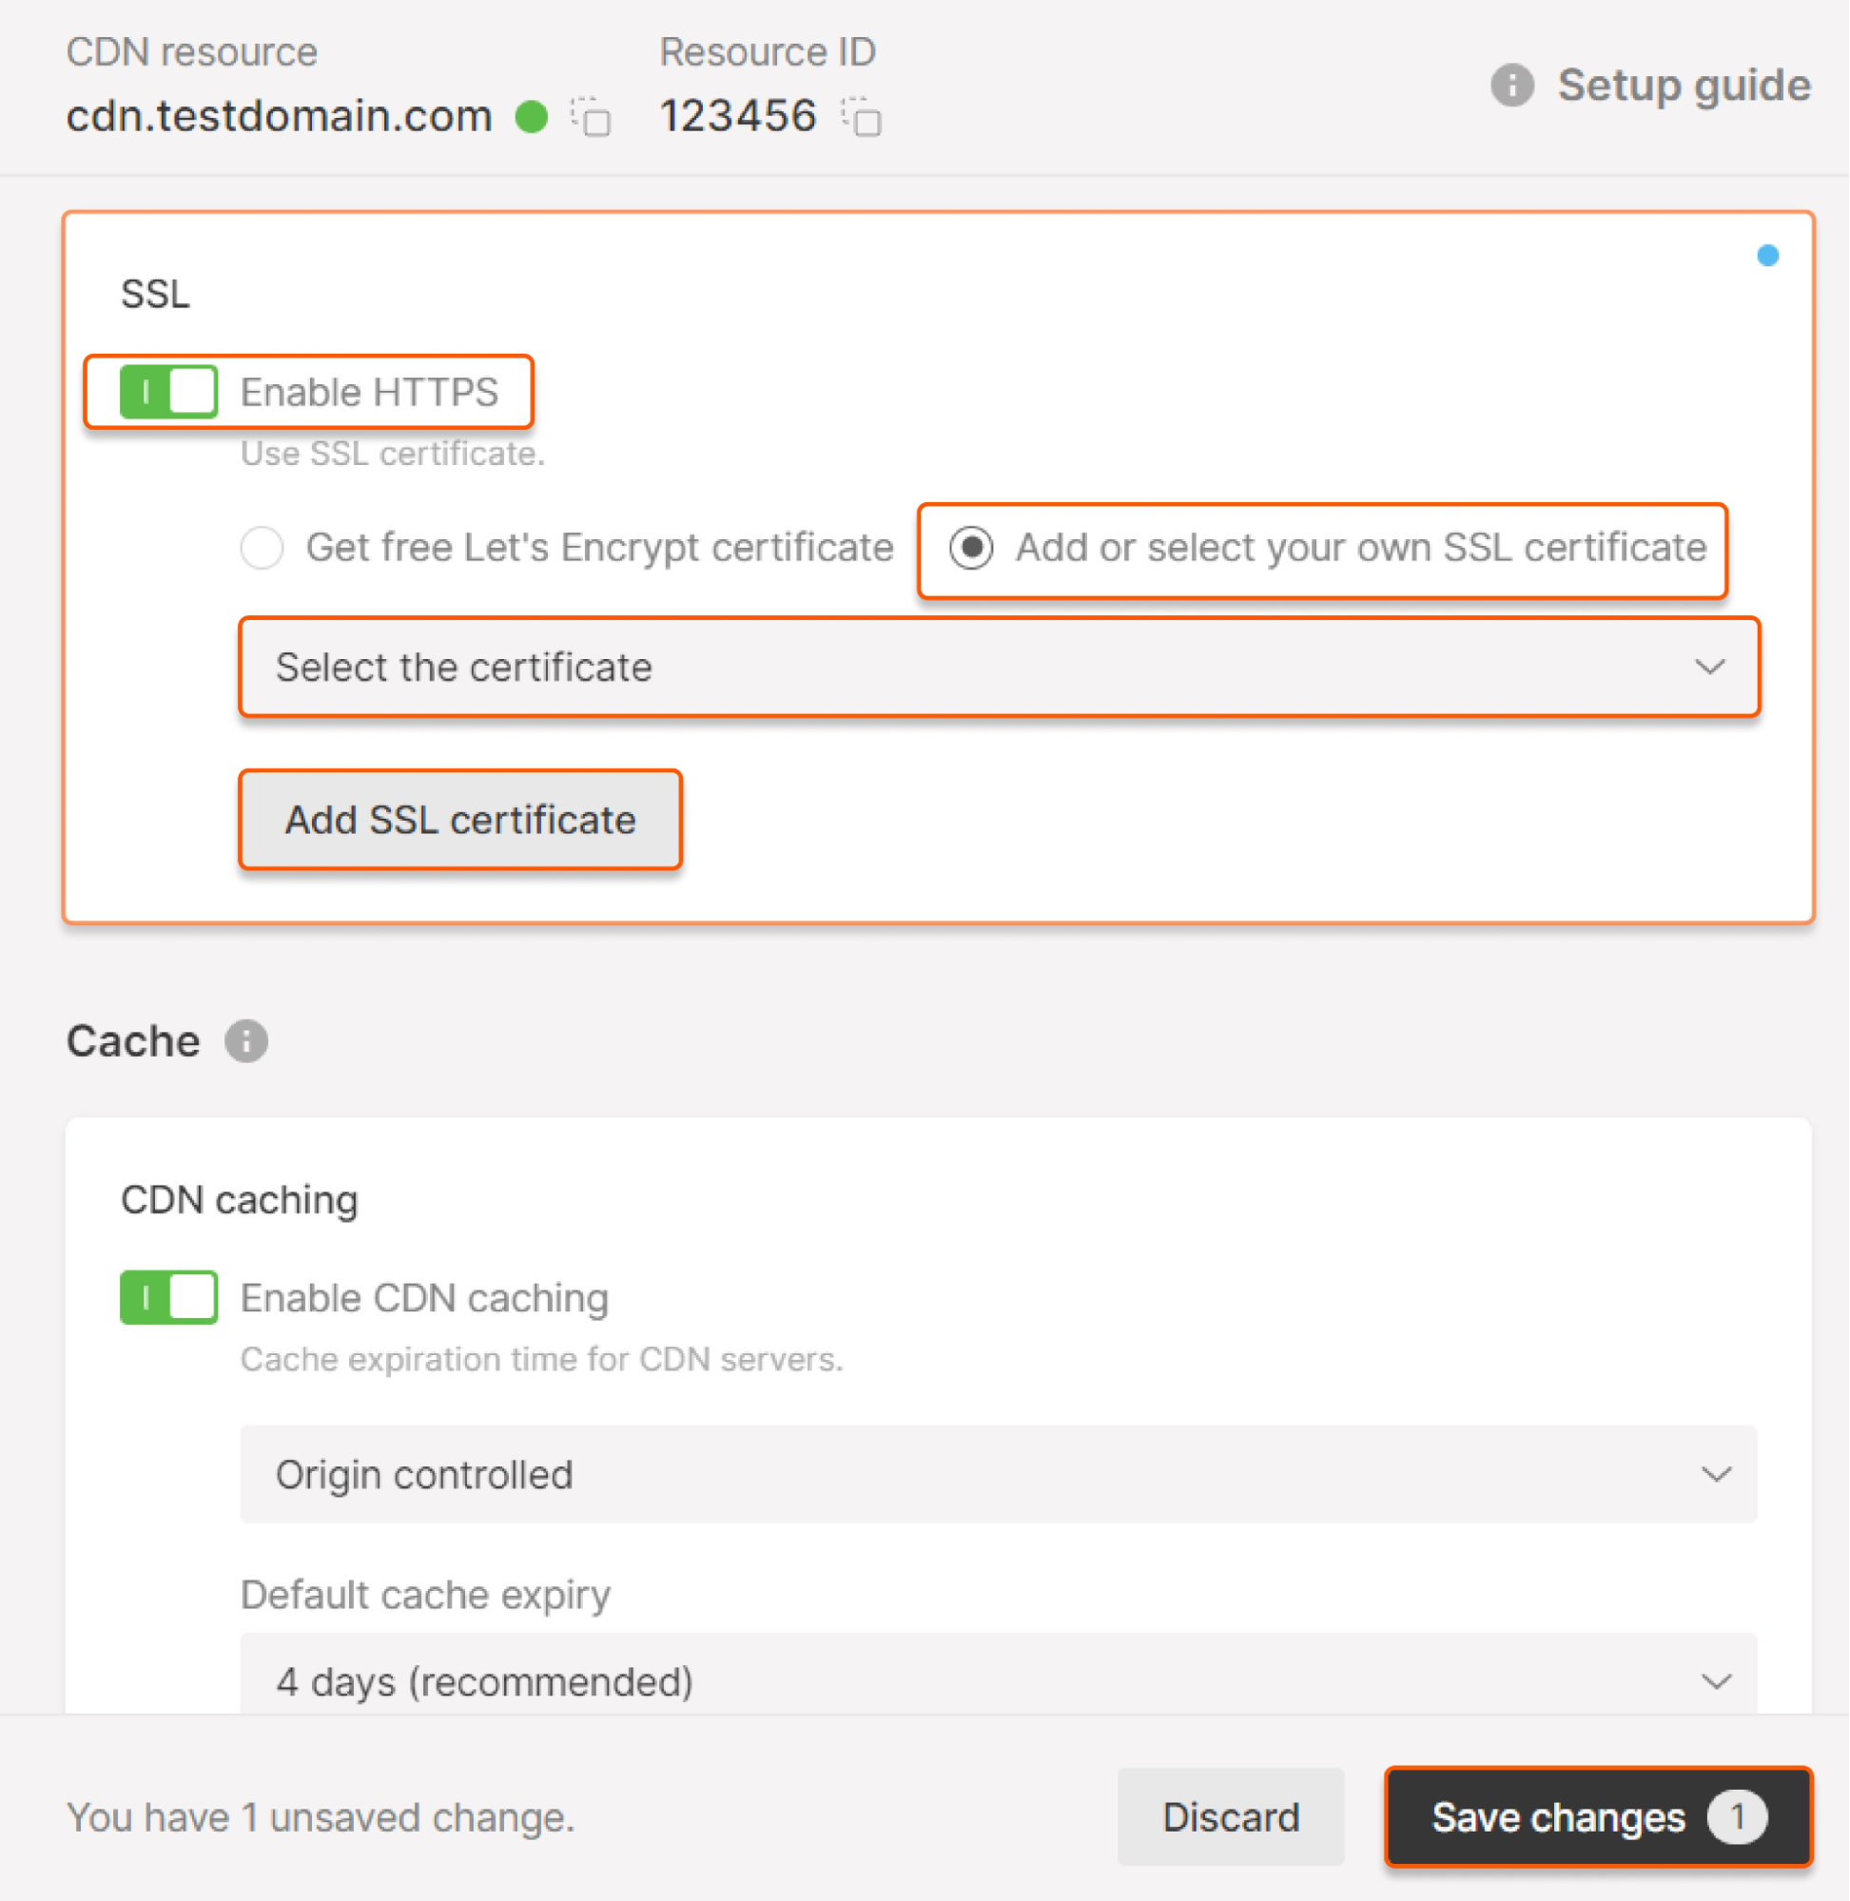
Task: Click the 1 badge on Save changes
Action: 1740,1816
